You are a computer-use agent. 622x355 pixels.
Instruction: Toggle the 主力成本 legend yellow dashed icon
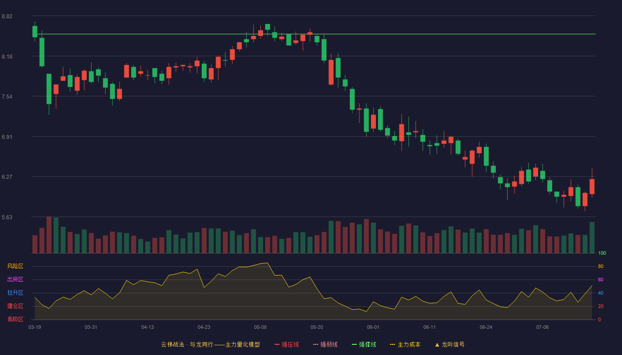393,344
